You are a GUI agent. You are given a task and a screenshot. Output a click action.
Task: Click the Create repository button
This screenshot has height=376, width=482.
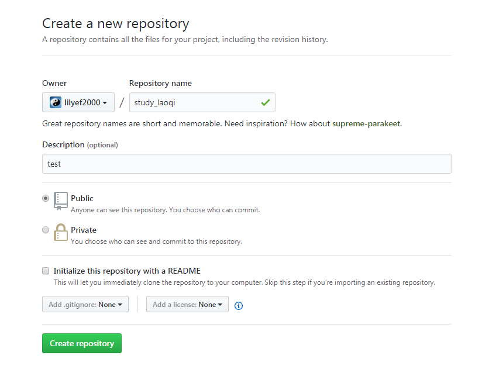tap(82, 343)
